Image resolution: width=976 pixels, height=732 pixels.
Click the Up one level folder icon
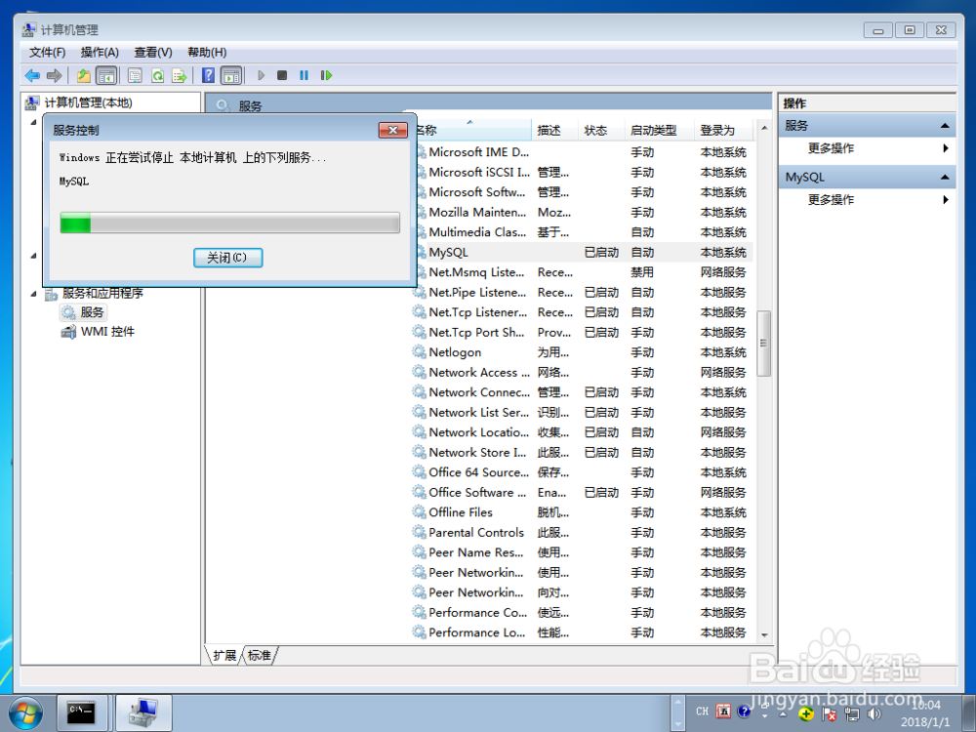(83, 75)
